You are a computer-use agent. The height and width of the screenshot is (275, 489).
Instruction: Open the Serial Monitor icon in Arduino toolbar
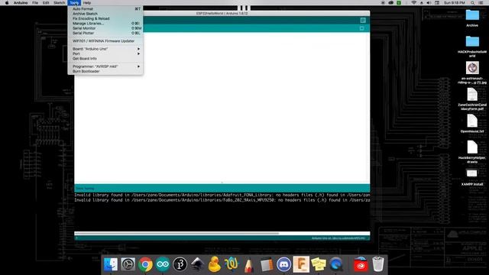coord(363,21)
